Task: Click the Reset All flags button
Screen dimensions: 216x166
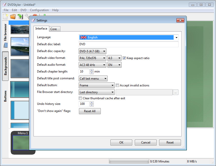Action: click(90, 111)
